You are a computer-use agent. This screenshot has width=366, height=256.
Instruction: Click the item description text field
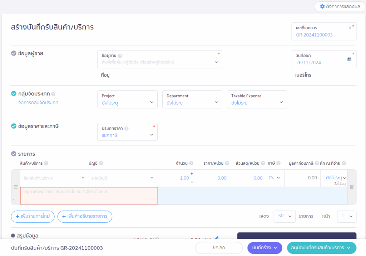pos(89,195)
